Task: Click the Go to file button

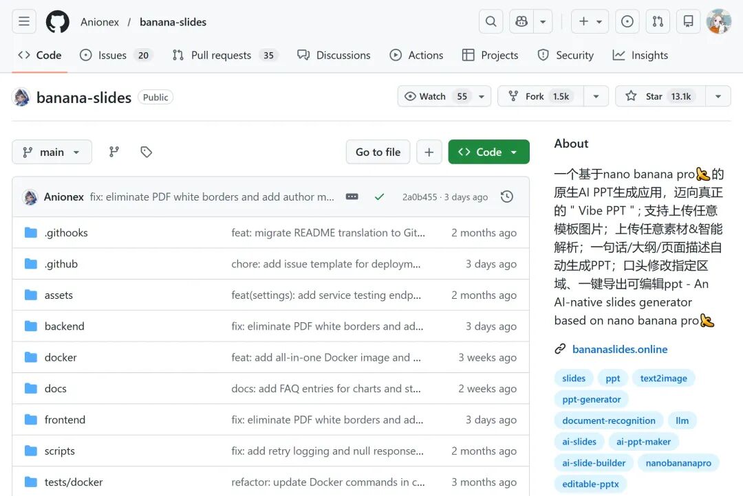Action: [x=378, y=152]
